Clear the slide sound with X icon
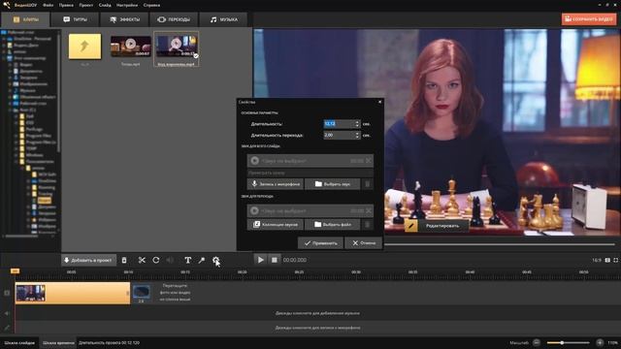This screenshot has width=621, height=349. click(x=369, y=161)
